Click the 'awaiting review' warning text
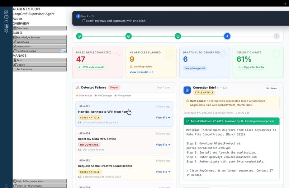 (x=141, y=66)
